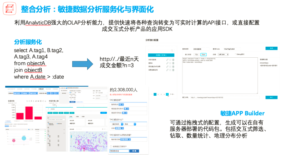
Task: Click the magnifier icon in the query search box
Action: pos(172,51)
